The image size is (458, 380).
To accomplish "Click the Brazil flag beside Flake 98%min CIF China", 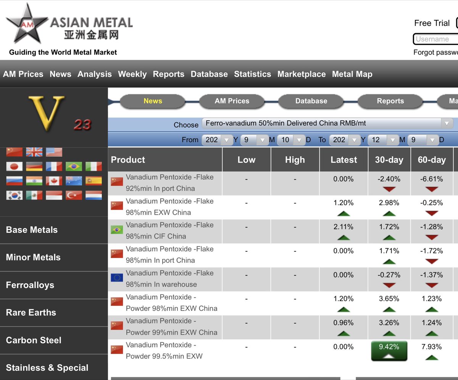I will [x=117, y=230].
